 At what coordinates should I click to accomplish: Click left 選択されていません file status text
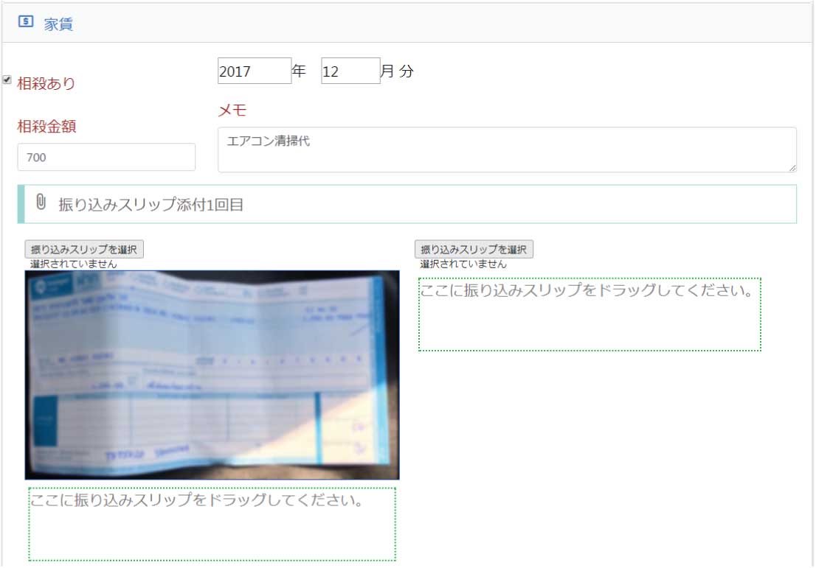[x=73, y=264]
